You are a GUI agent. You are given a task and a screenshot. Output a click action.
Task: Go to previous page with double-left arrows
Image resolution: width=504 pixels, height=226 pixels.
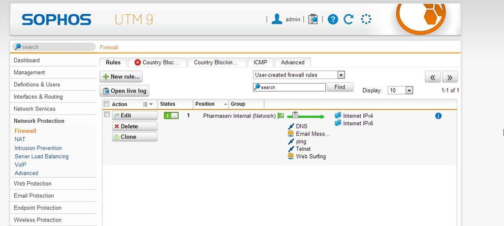click(x=433, y=77)
